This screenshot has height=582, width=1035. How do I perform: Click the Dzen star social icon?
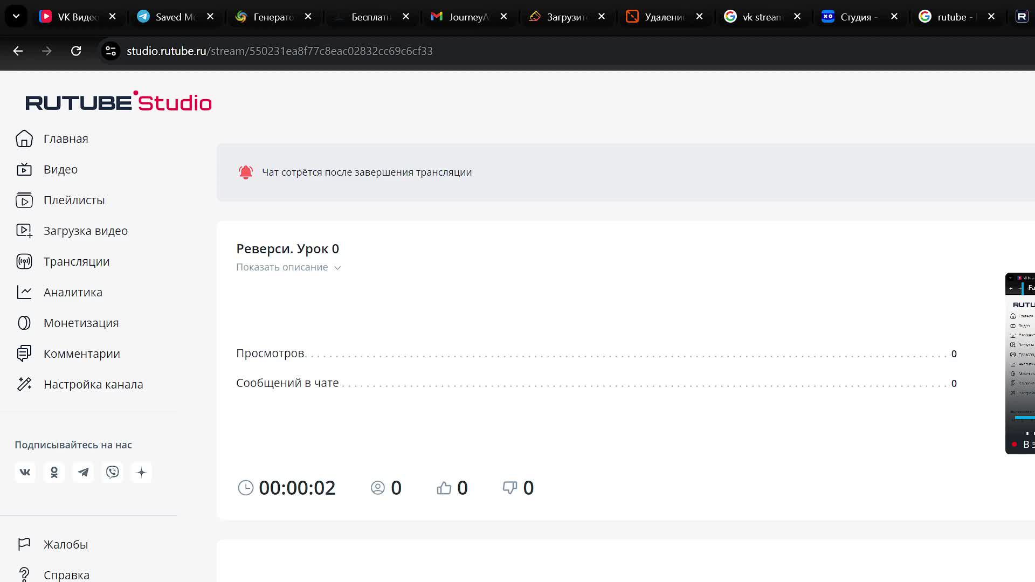click(141, 473)
